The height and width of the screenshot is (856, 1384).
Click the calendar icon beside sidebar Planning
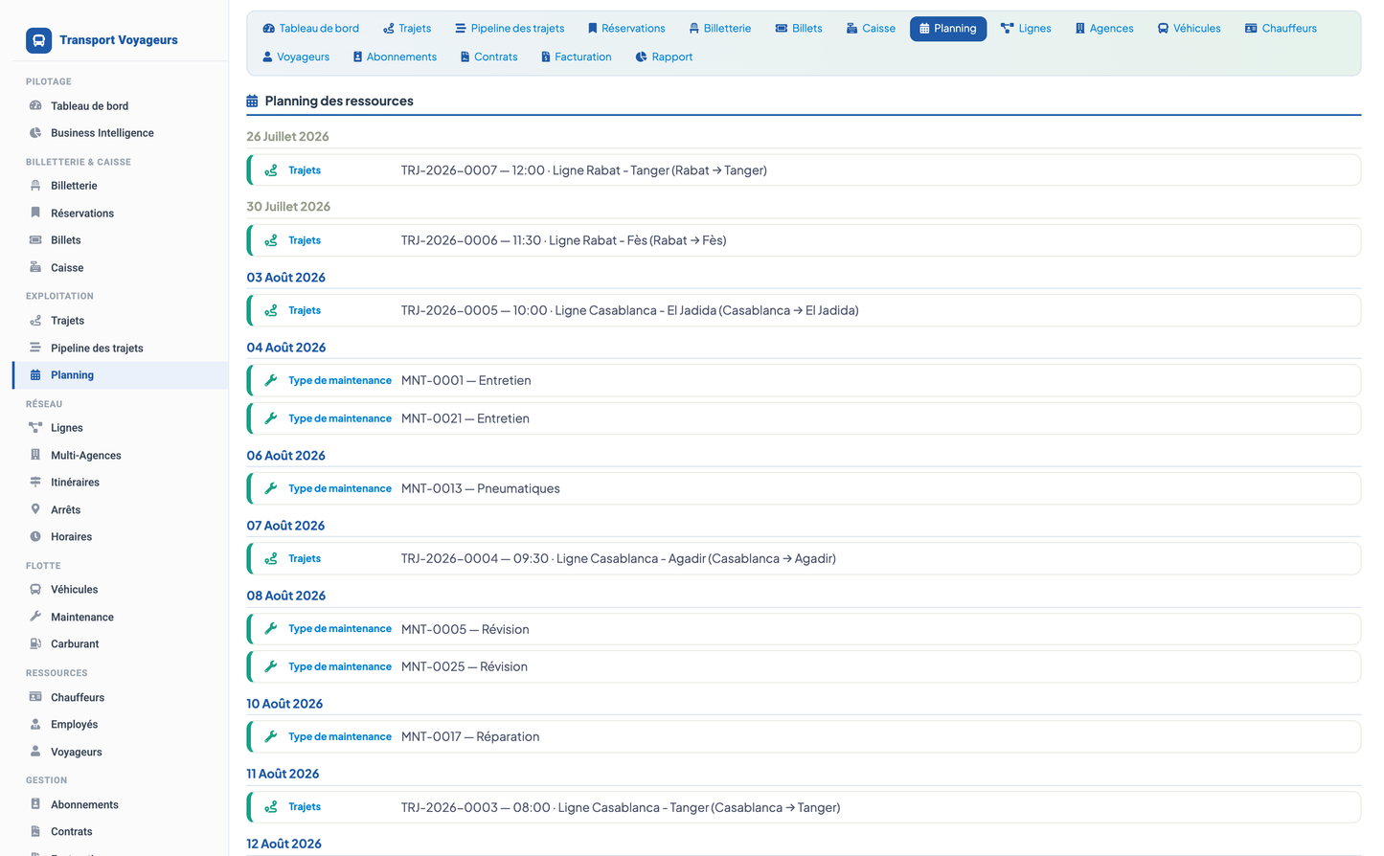click(x=35, y=375)
